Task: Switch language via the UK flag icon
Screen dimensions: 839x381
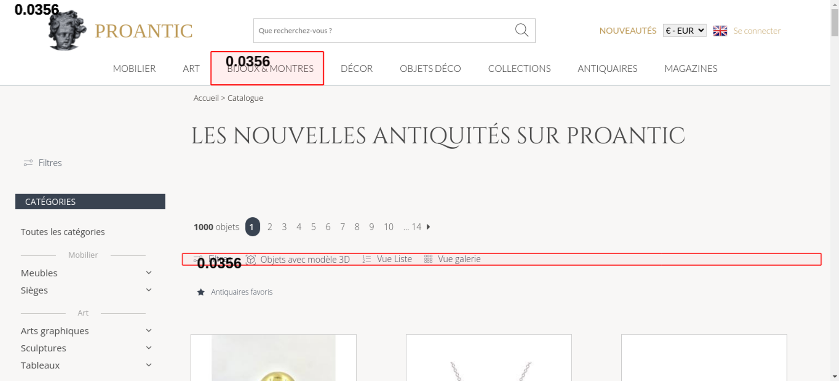Action: coord(720,31)
